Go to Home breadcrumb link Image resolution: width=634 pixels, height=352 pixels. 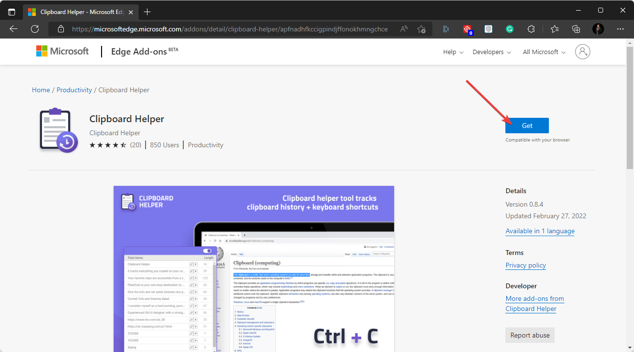coord(41,90)
